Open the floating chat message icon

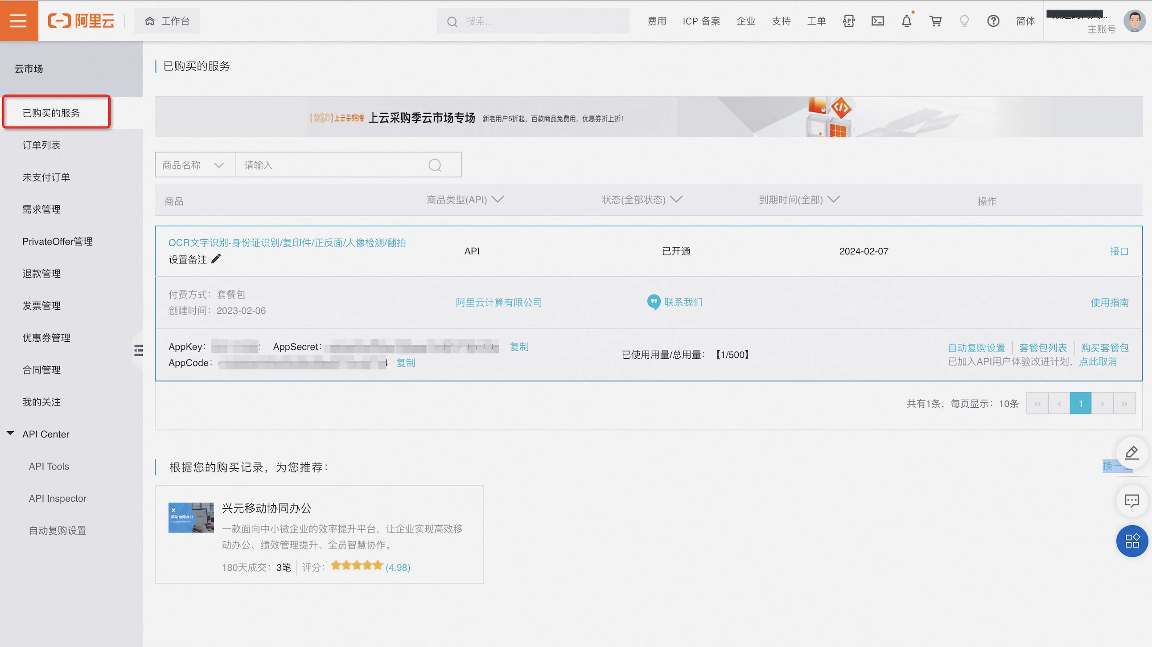[x=1132, y=500]
